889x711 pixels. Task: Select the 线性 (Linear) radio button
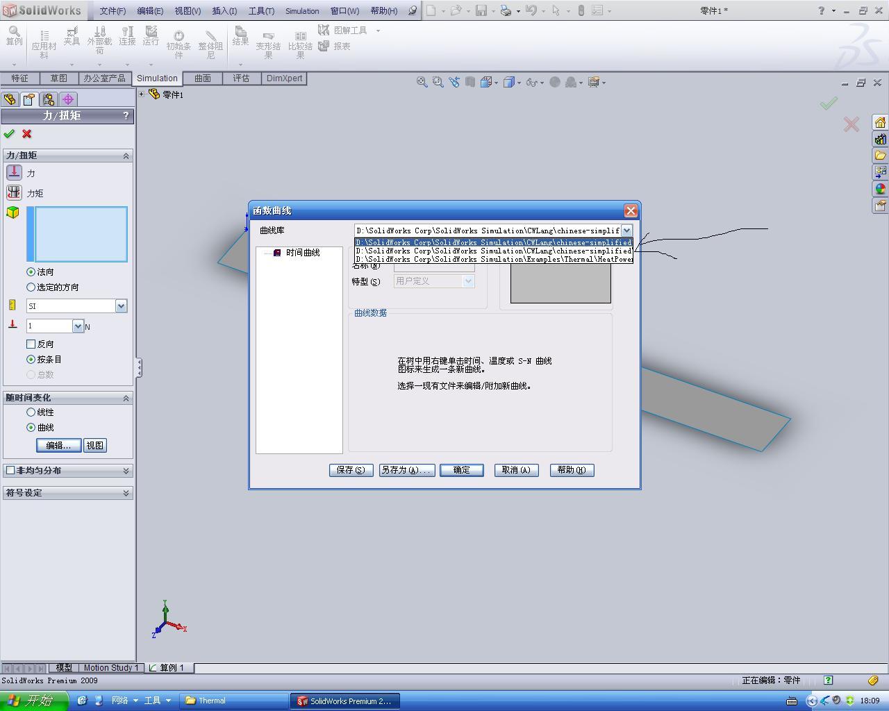[x=31, y=412]
